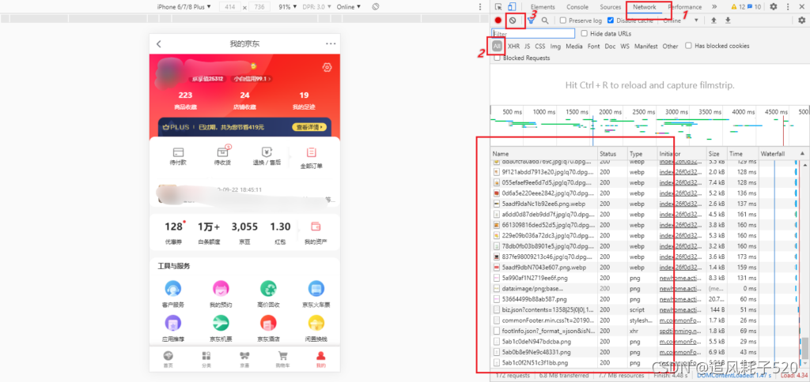The width and height of the screenshot is (810, 382).
Task: Filter requests by XHR type
Action: point(513,47)
